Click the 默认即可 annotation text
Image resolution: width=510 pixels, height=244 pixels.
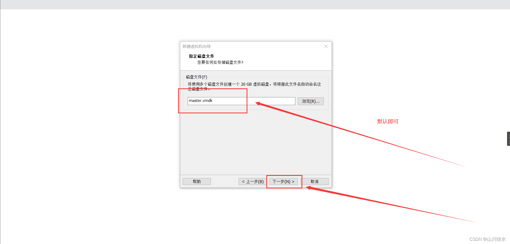click(x=387, y=121)
